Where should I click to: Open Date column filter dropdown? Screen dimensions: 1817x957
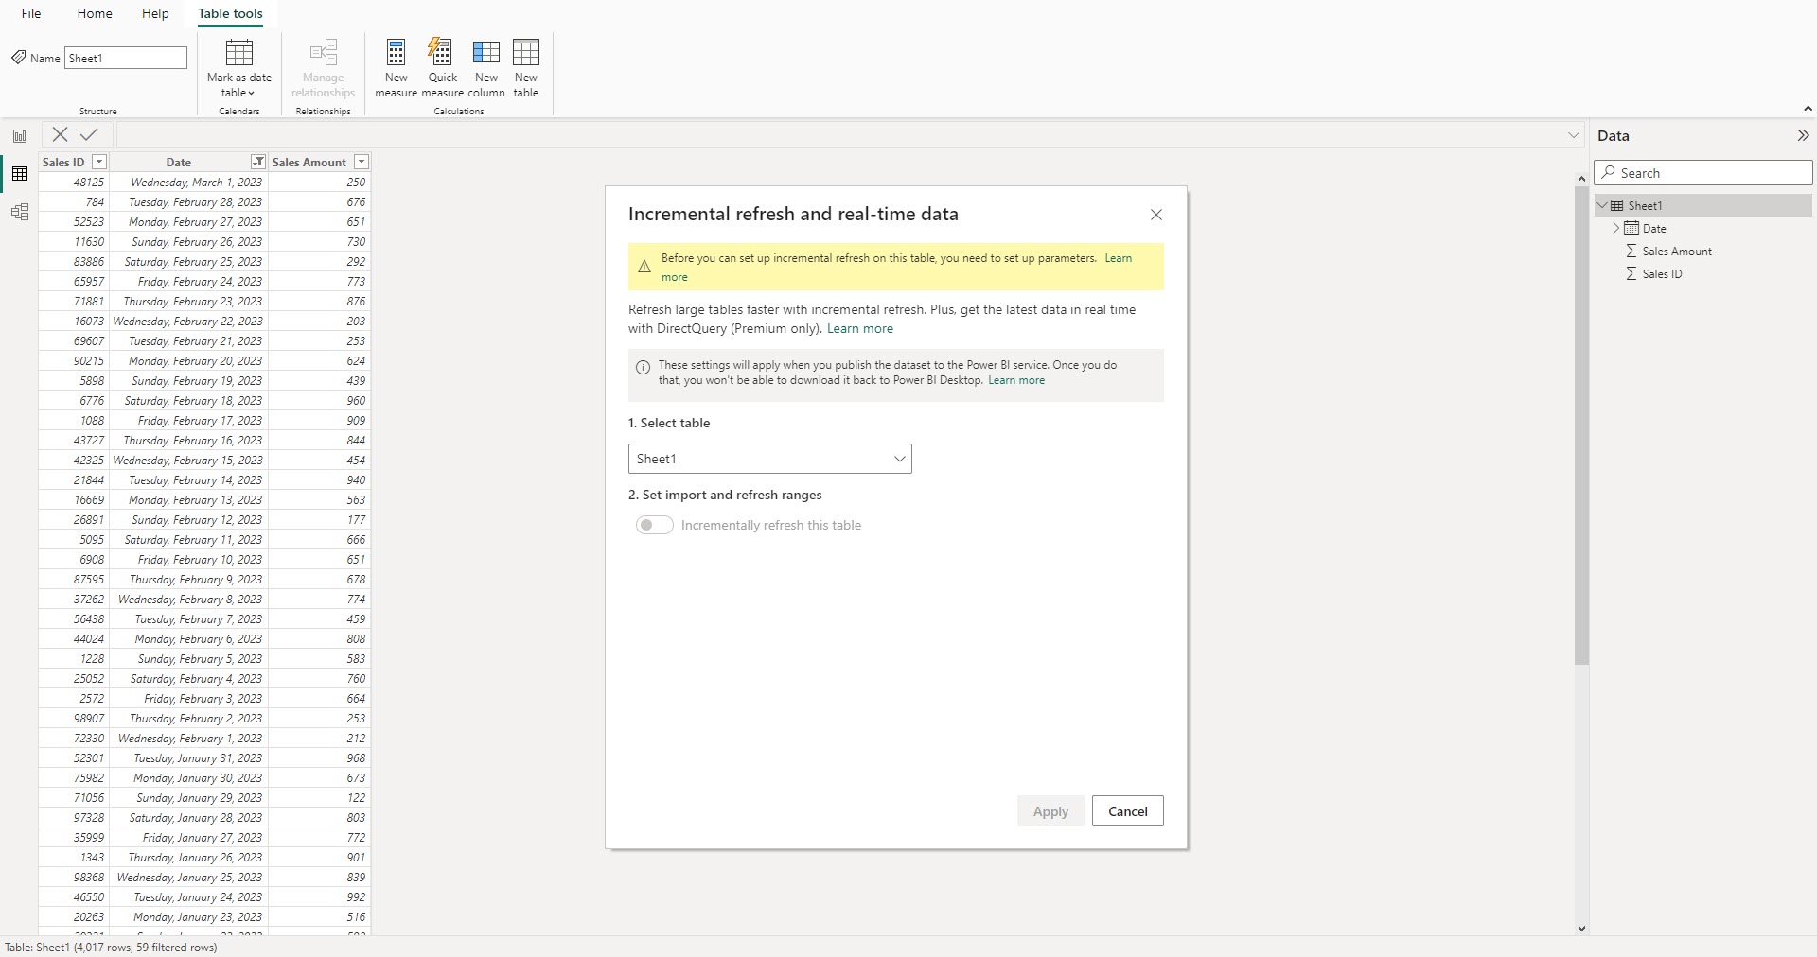click(257, 162)
